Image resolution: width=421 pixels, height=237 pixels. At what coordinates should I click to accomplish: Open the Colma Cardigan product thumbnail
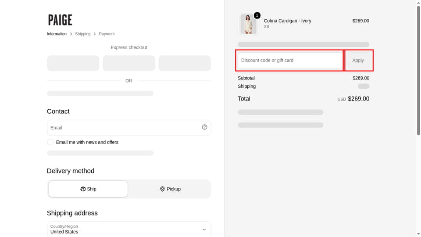point(248,24)
